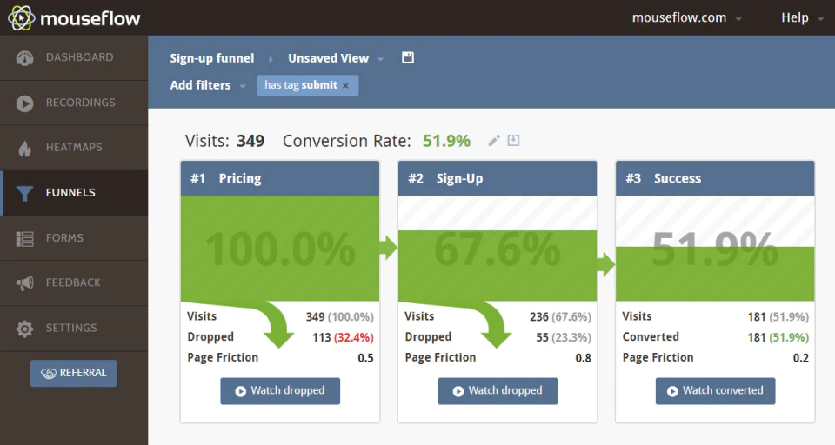
Task: Remove the 'has tag submit' filter
Action: pos(345,86)
